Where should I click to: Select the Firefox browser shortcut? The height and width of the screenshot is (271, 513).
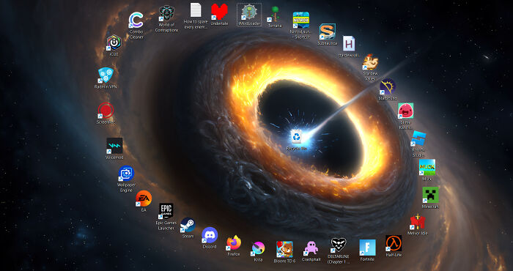pyautogui.click(x=234, y=243)
